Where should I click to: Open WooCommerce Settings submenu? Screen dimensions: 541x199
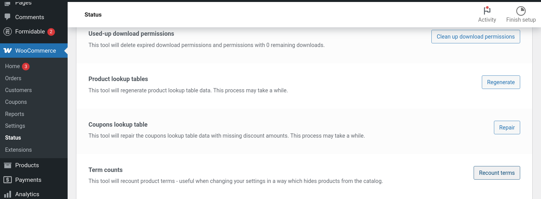(15, 126)
